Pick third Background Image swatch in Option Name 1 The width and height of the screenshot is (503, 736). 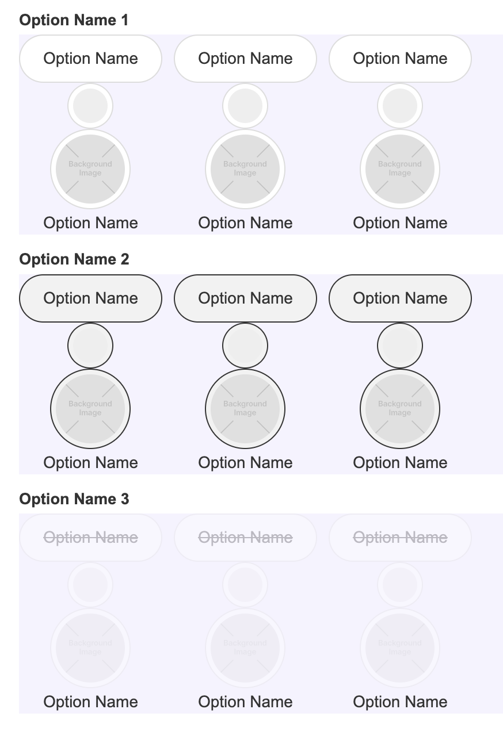400,169
